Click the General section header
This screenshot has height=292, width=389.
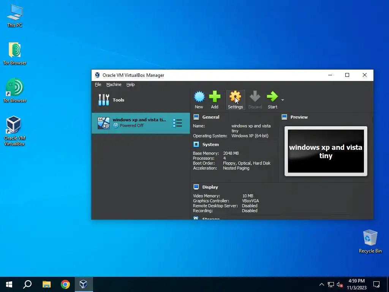tap(210, 117)
